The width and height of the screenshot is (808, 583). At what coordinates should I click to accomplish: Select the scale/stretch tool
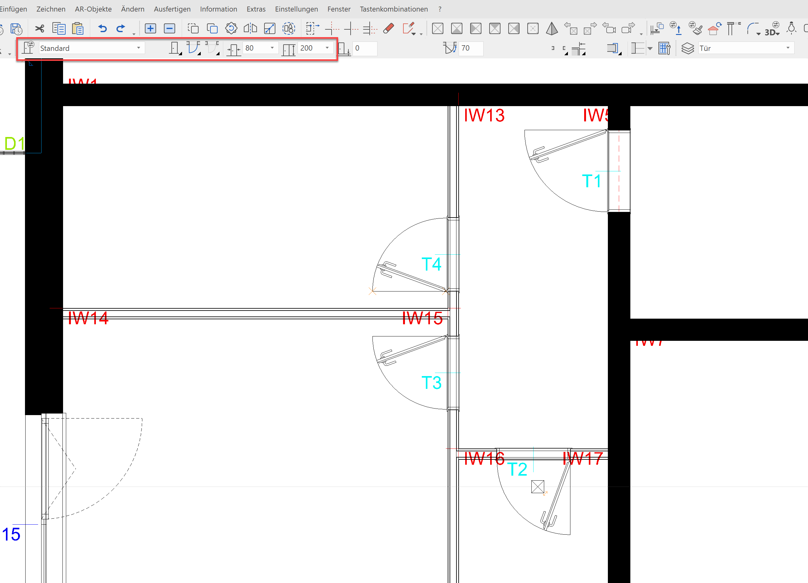click(270, 28)
